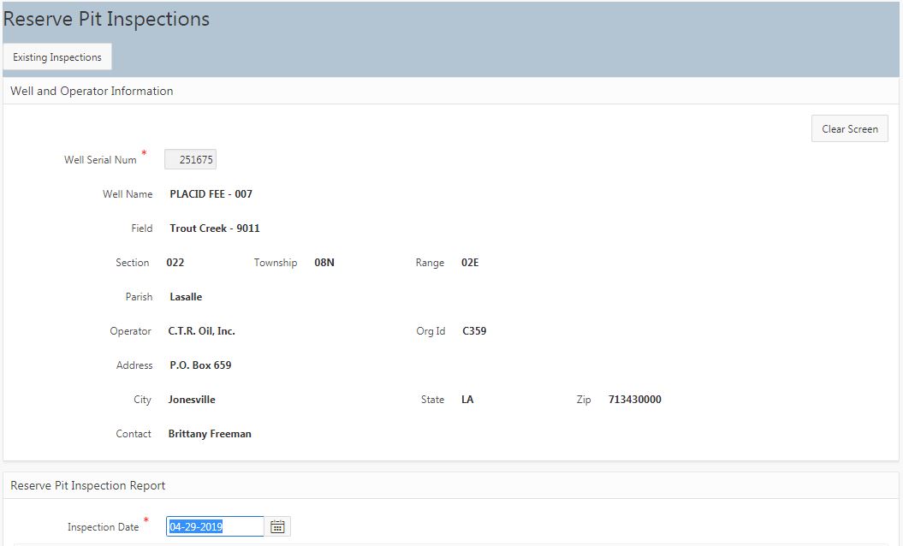The width and height of the screenshot is (903, 546).
Task: Select the Parish value Lasalle
Action: [x=186, y=297]
